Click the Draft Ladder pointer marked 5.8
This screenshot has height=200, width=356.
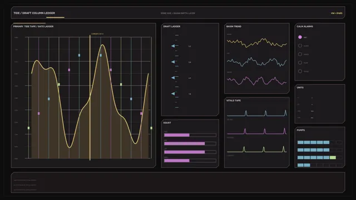(173, 62)
